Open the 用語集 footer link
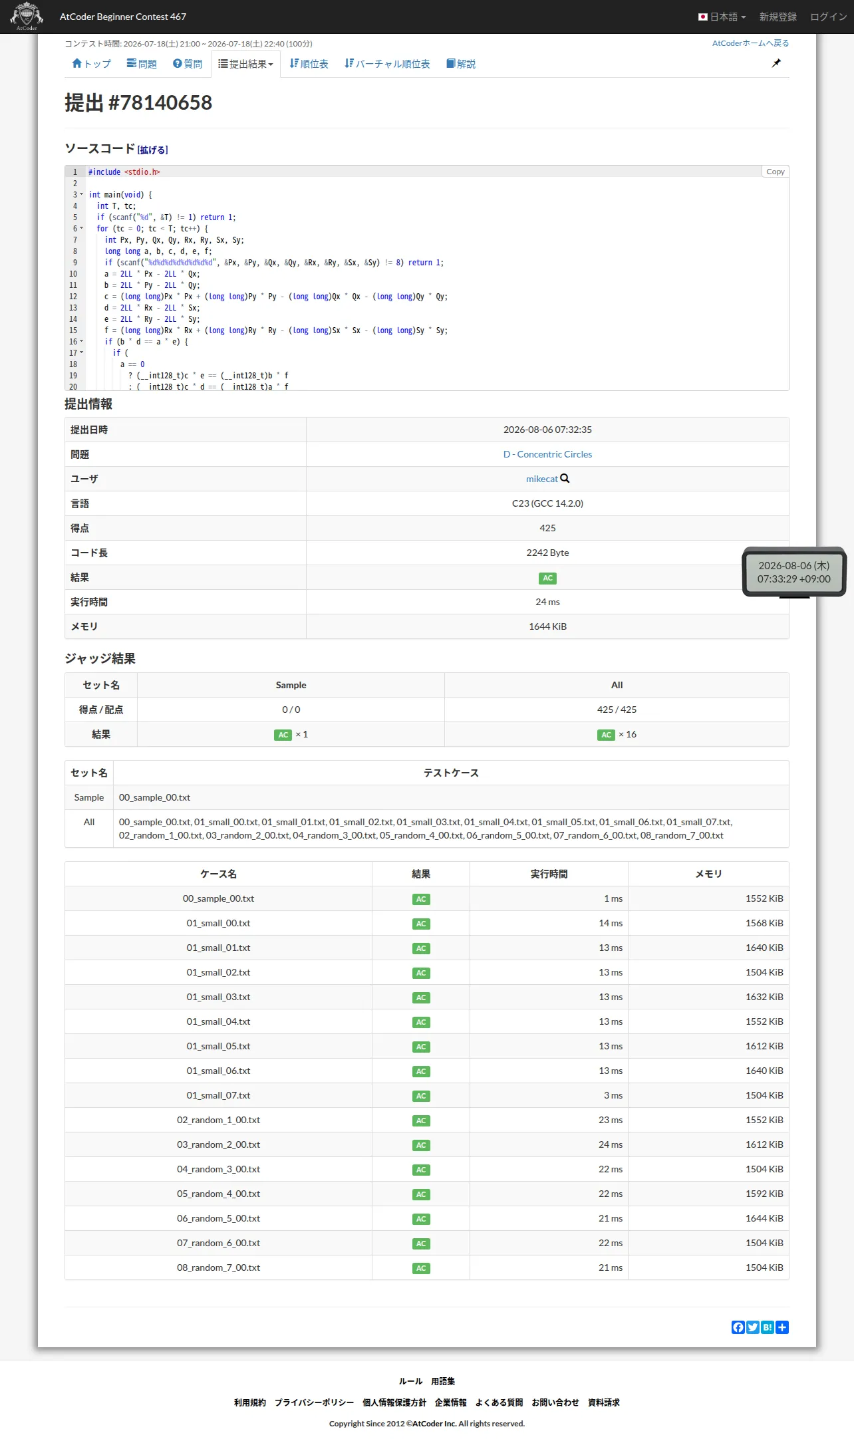 [443, 1381]
